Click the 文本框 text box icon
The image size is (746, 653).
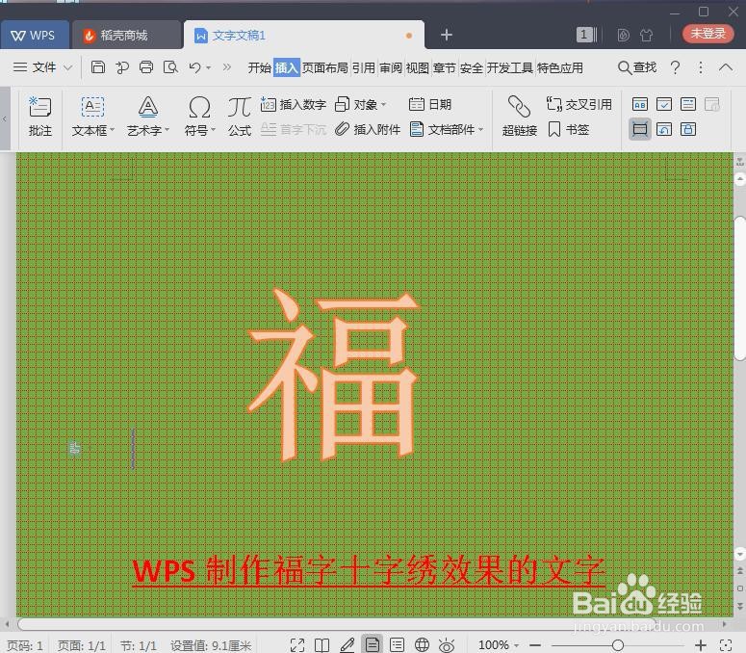tap(92, 107)
